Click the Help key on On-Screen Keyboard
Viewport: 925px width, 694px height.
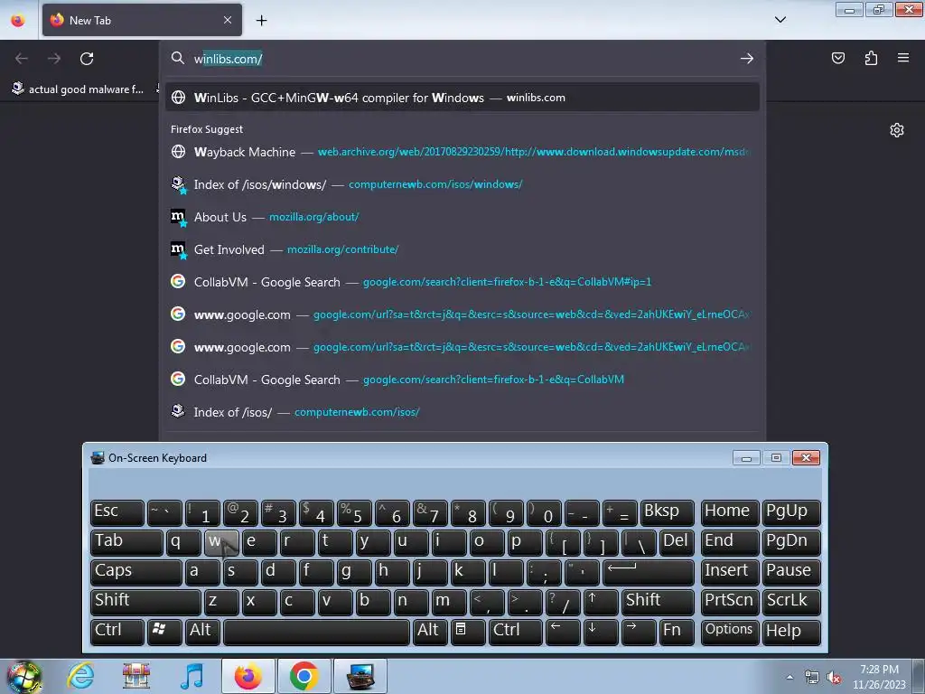point(791,631)
